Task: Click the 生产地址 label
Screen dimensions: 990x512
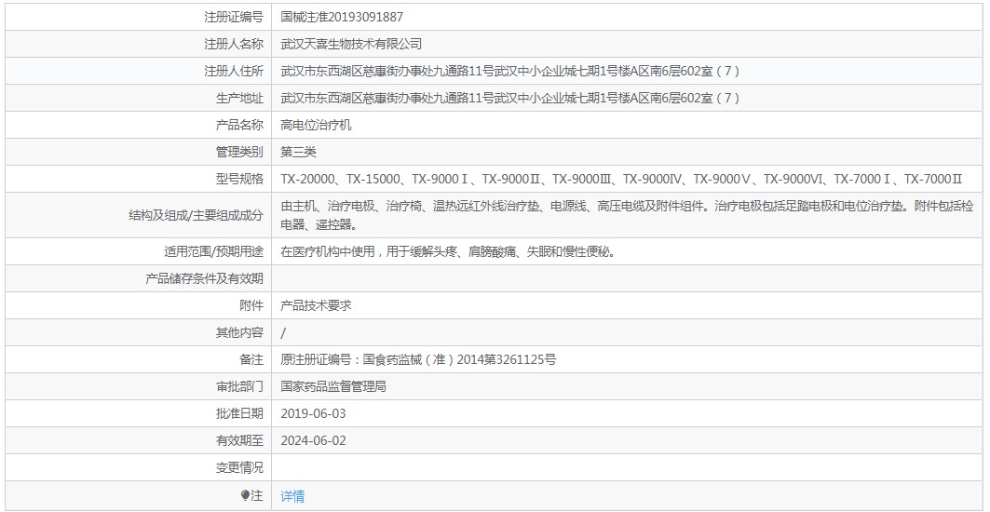Action: pyautogui.click(x=239, y=98)
